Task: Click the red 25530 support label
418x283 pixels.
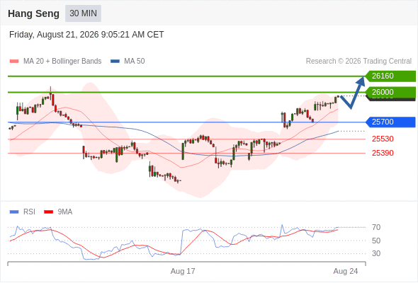Action: (x=383, y=139)
